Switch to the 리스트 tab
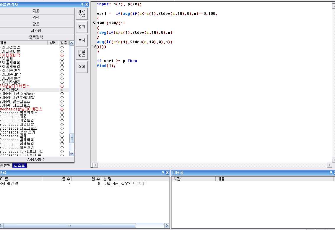Viewport: 335px width, 230px height. point(20,165)
